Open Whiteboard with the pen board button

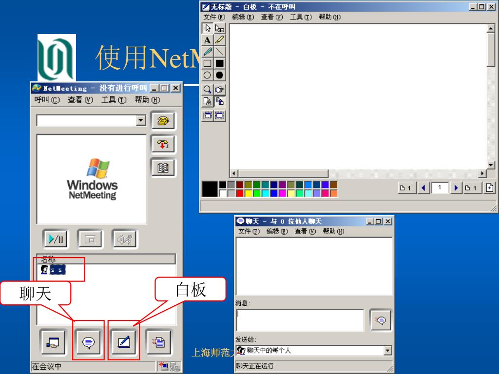(123, 342)
